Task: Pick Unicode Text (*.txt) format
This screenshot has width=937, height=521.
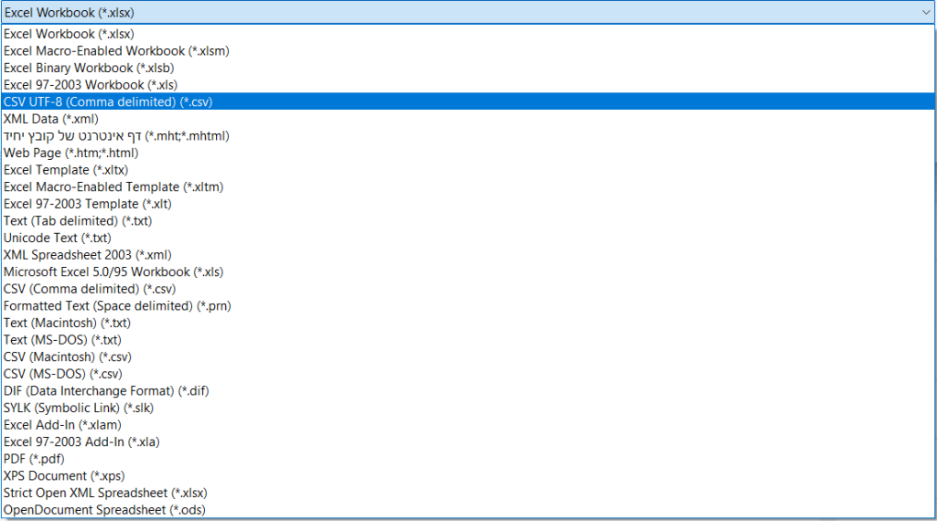Action: 58,238
